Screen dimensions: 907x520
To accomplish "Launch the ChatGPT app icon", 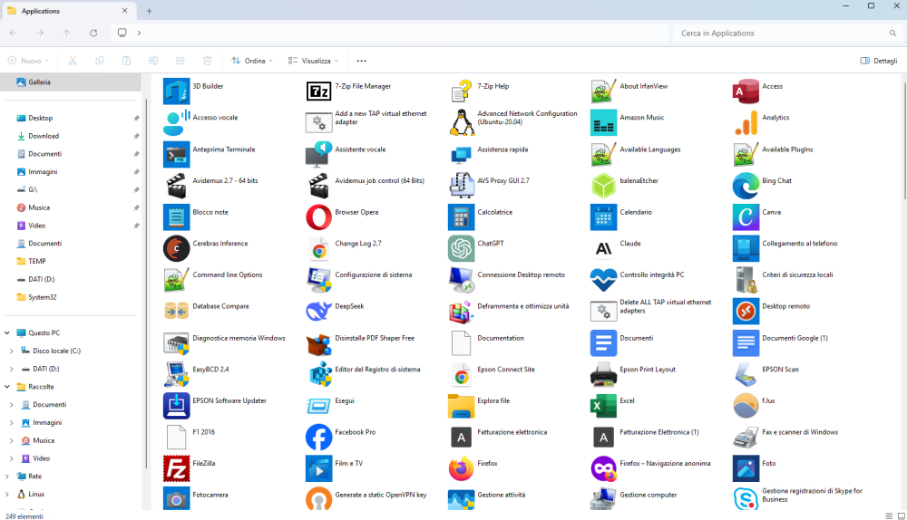I will click(x=461, y=248).
